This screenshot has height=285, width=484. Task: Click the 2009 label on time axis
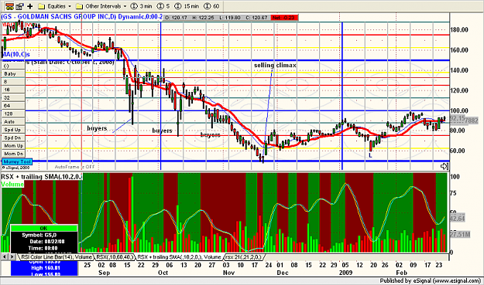point(345,273)
